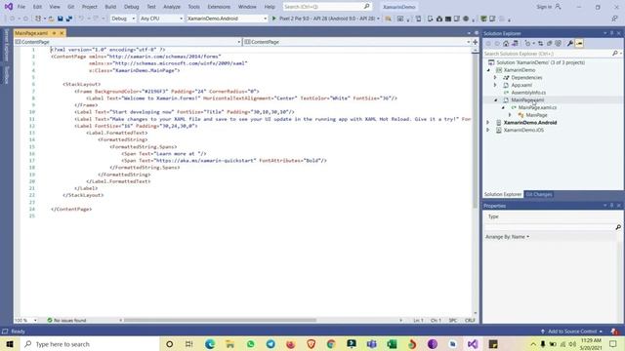The image size is (625, 351).
Task: Select MainPage.xaml.cs in Solution Explorer
Action: [x=537, y=108]
